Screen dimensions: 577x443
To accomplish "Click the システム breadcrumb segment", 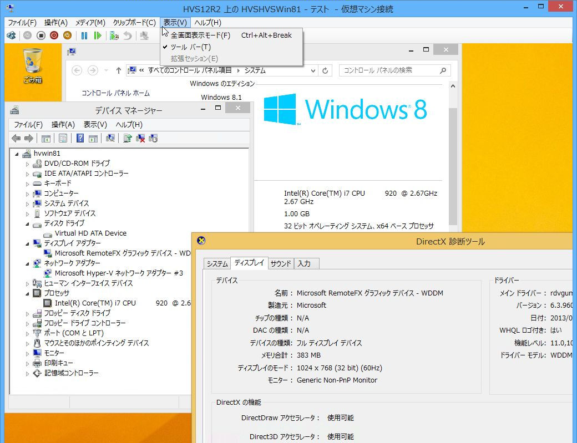I will 255,70.
